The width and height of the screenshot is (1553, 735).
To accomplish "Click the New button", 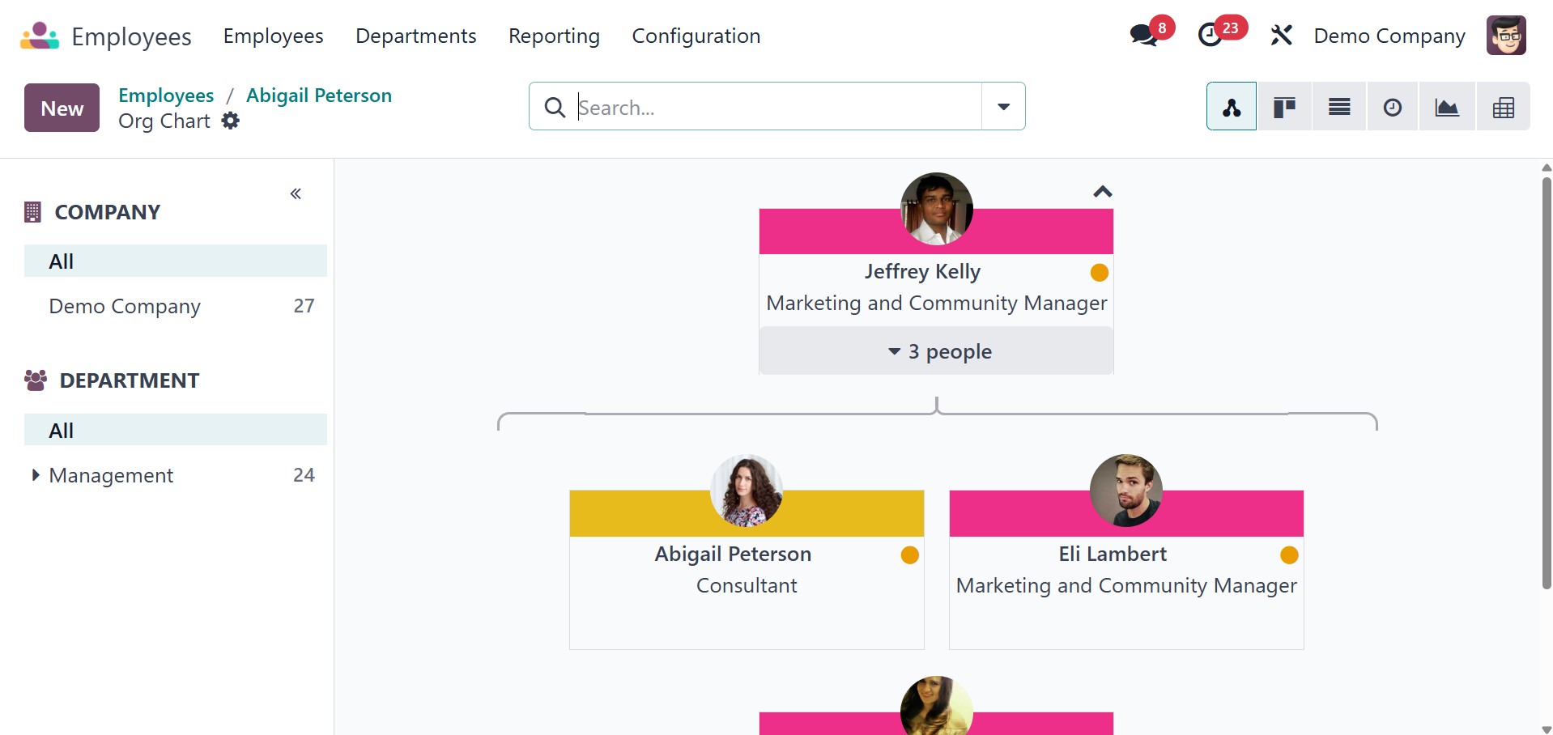I will pos(62,108).
